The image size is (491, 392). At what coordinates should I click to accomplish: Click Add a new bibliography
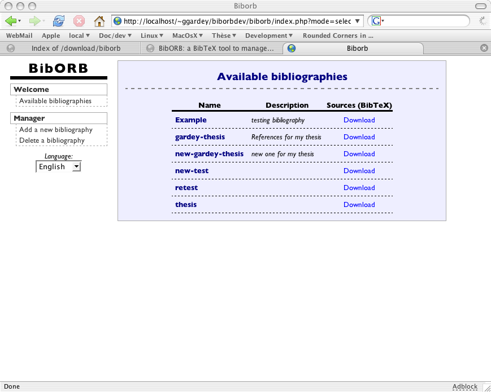click(56, 130)
